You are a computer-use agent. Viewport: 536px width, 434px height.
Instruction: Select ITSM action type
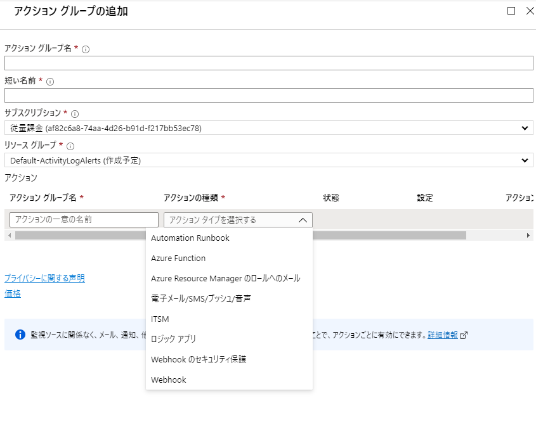pyautogui.click(x=229, y=319)
